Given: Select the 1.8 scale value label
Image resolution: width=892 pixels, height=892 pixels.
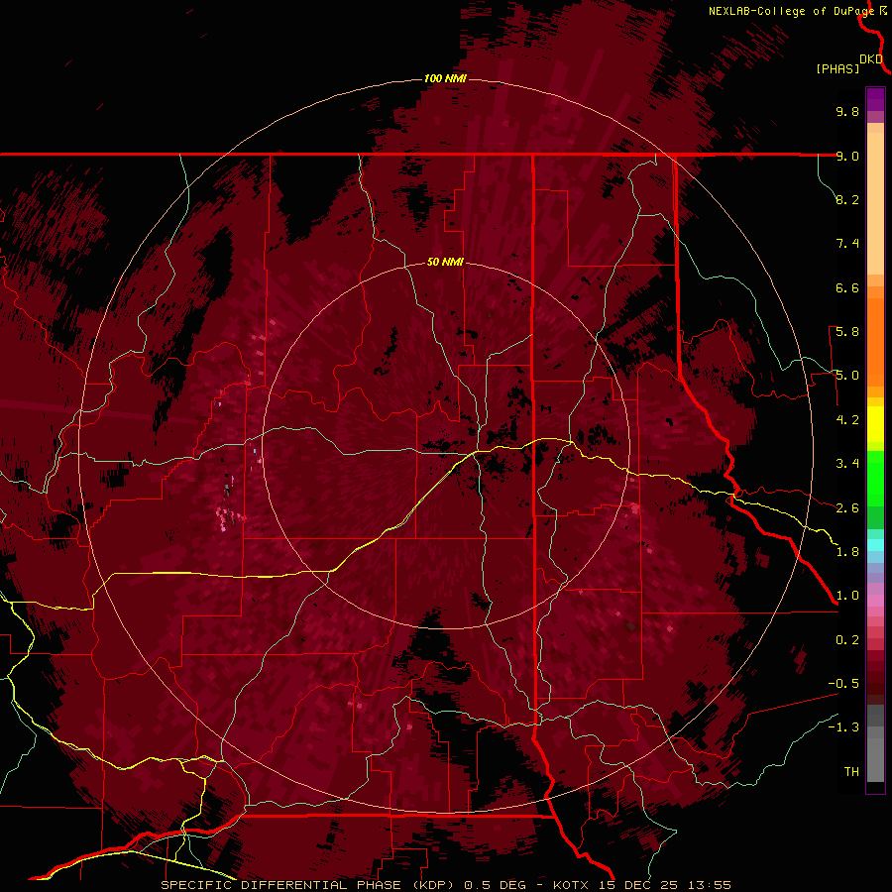Looking at the screenshot, I should point(847,552).
